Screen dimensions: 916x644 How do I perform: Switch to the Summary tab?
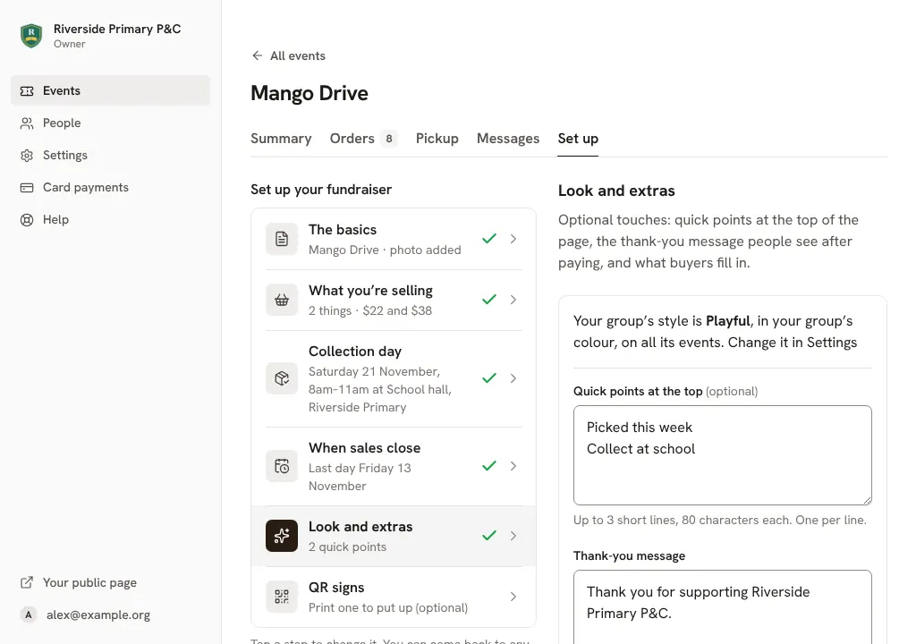(x=281, y=139)
